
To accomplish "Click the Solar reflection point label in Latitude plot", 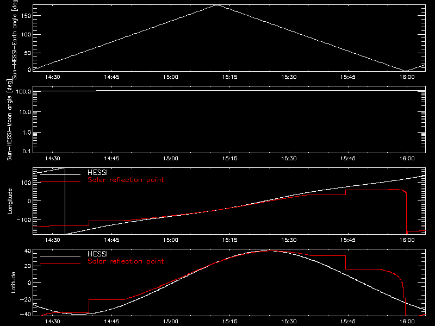I will coord(126,261).
